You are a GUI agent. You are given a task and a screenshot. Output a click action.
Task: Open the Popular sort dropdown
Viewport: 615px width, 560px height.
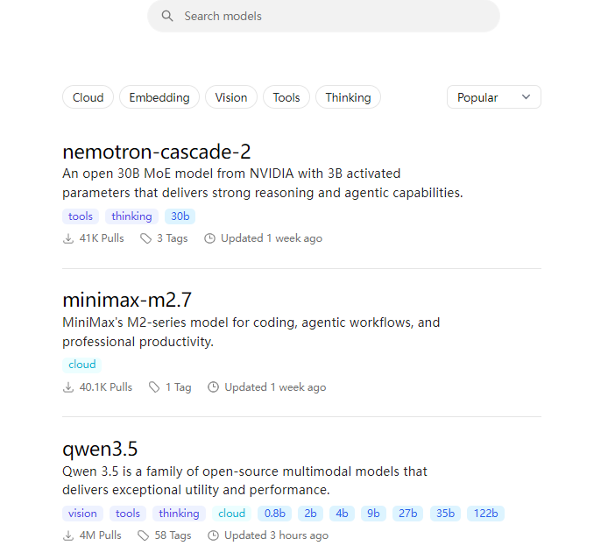pos(493,97)
